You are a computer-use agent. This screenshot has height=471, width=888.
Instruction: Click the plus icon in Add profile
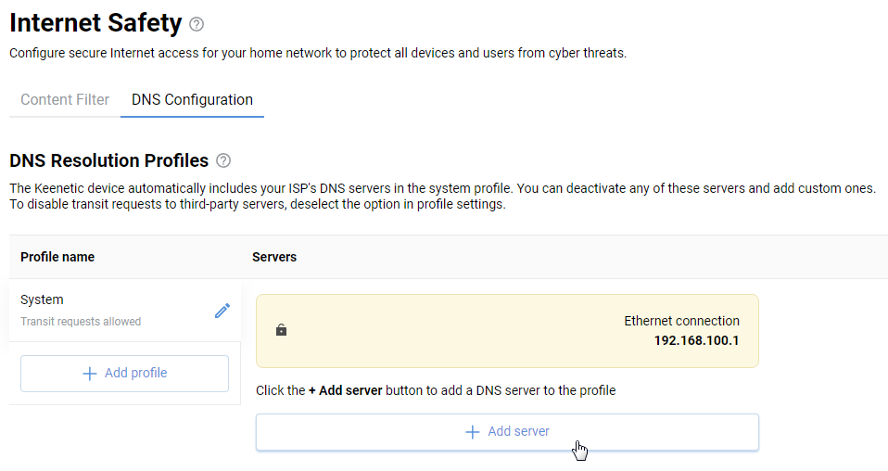[90, 373]
